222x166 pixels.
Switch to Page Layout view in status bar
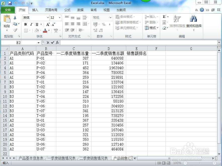pos(164,163)
